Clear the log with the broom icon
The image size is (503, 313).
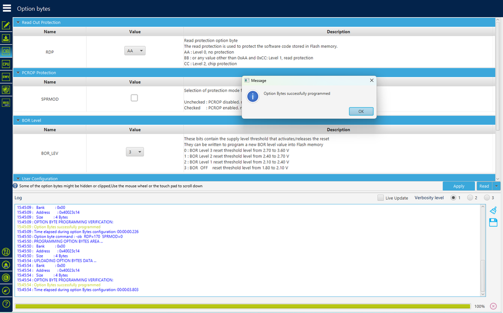[493, 210]
